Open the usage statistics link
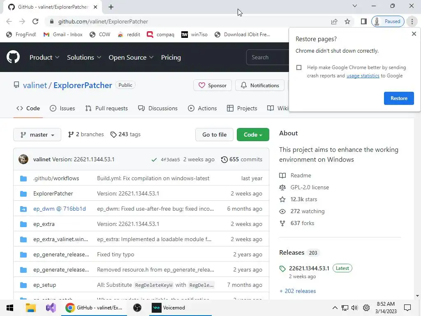 click(363, 76)
